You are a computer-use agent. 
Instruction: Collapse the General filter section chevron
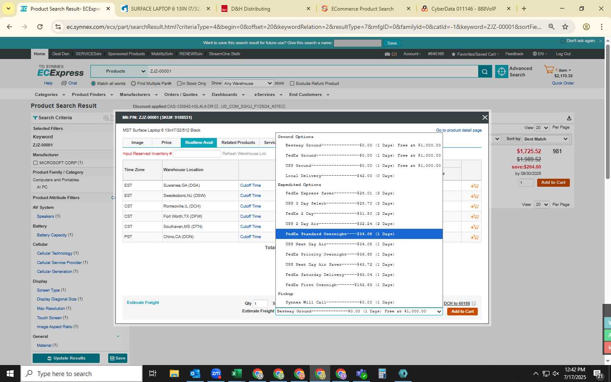pyautogui.click(x=118, y=337)
